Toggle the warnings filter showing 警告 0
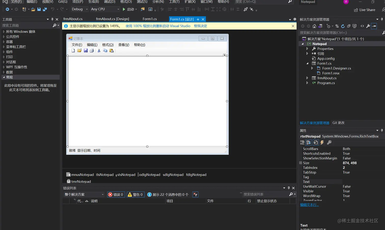The width and height of the screenshot is (385, 230). tap(135, 194)
